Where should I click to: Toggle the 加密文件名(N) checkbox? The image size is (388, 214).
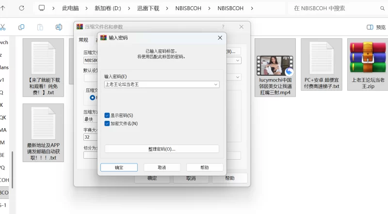[107, 124]
